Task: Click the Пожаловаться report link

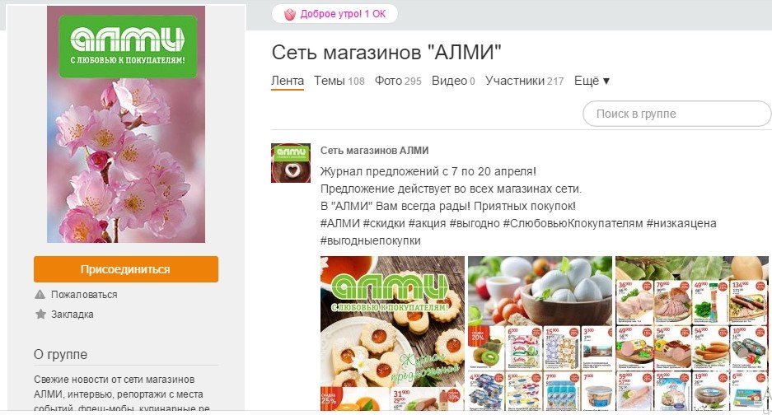Action: tap(84, 295)
